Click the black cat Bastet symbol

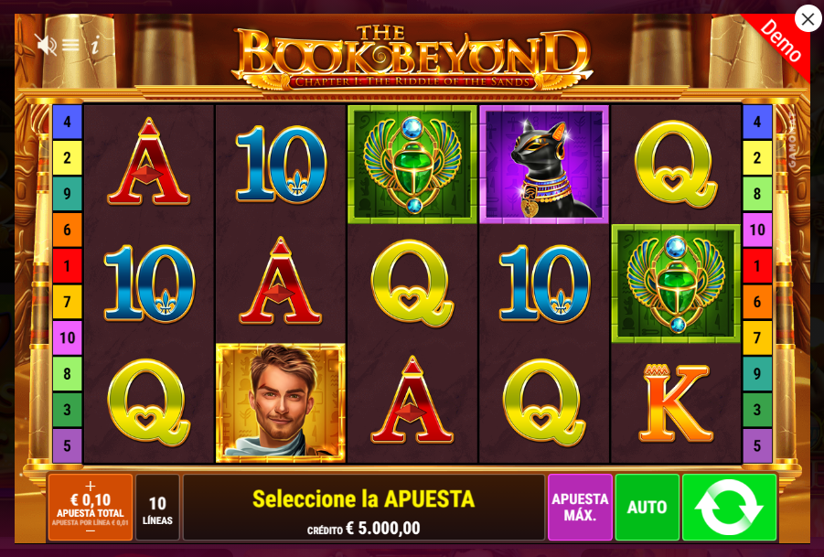coord(544,165)
